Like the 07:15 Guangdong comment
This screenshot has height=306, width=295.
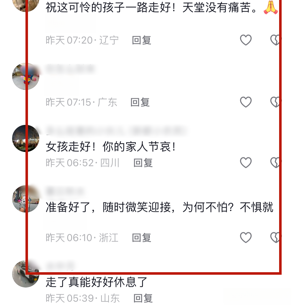[246, 102]
